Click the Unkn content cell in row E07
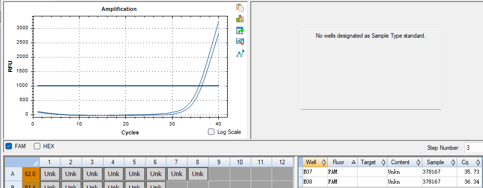The width and height of the screenshot is (483, 188). click(405, 172)
